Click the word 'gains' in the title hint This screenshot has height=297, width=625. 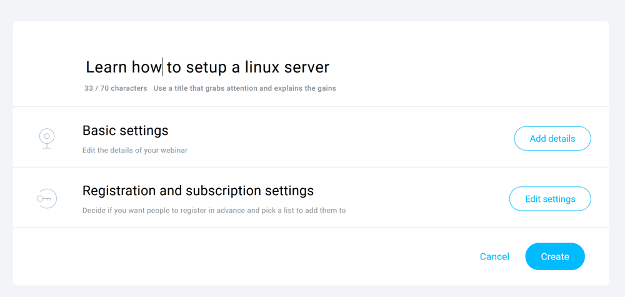[x=326, y=88]
